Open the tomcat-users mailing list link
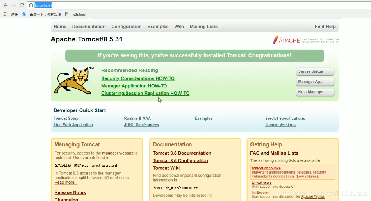This screenshot has height=201, width=371. [262, 183]
